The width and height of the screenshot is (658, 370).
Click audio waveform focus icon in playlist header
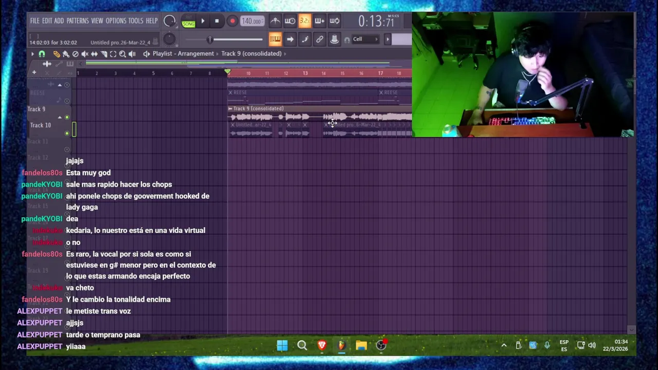pos(47,64)
